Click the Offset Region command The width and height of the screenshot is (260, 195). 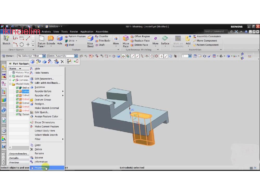140,36
